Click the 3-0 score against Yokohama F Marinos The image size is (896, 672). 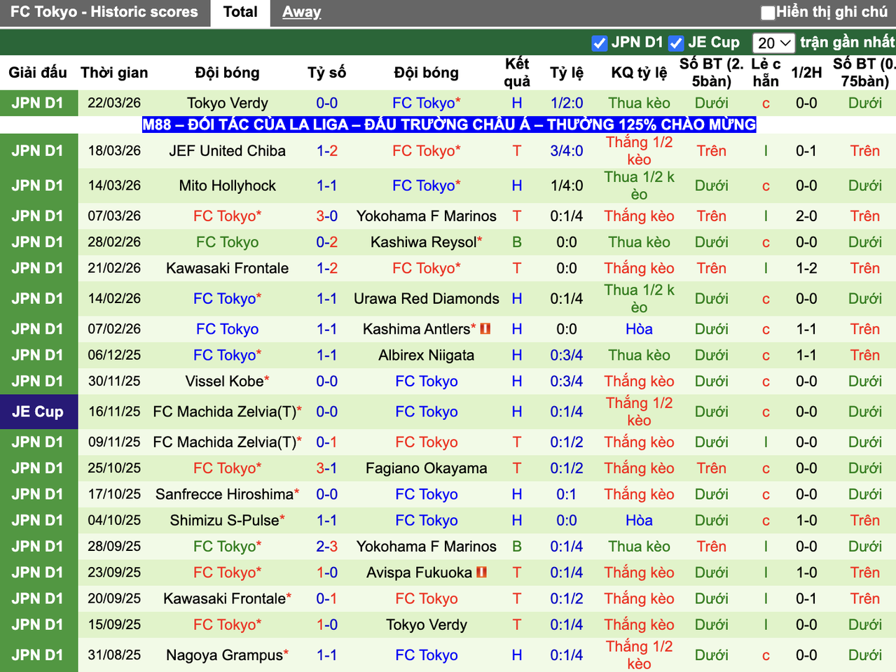(327, 216)
